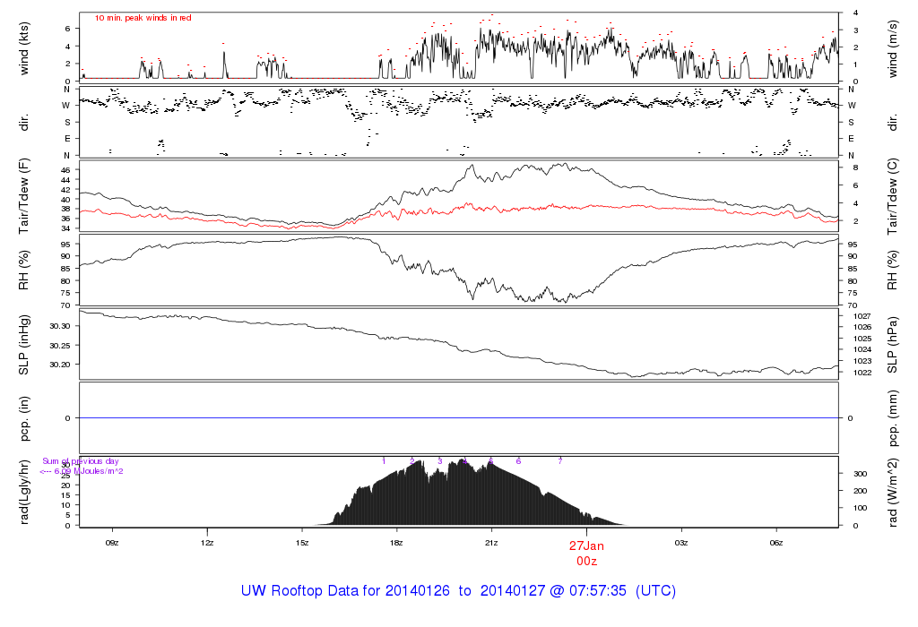Select the 'rad(Lgly/hr)' left axis label
The image size is (918, 627).
[24, 493]
